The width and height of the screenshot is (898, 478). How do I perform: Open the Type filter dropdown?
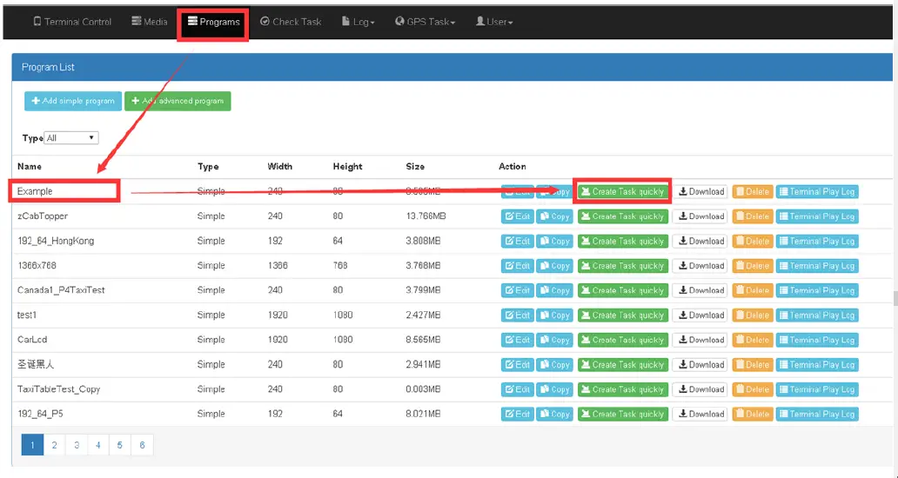71,138
